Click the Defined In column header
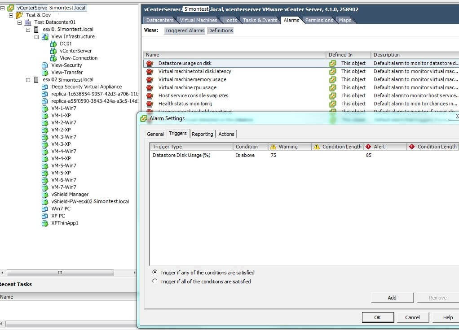Screen dimensions: 459x330 click(349, 55)
